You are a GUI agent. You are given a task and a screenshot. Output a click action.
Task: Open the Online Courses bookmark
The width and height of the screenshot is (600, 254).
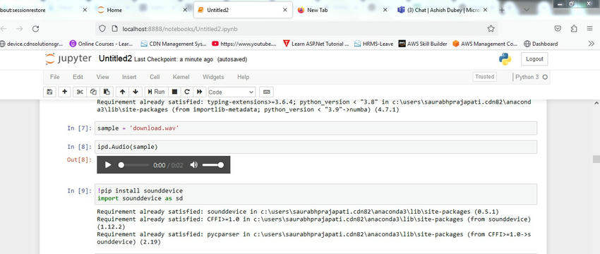(102, 44)
